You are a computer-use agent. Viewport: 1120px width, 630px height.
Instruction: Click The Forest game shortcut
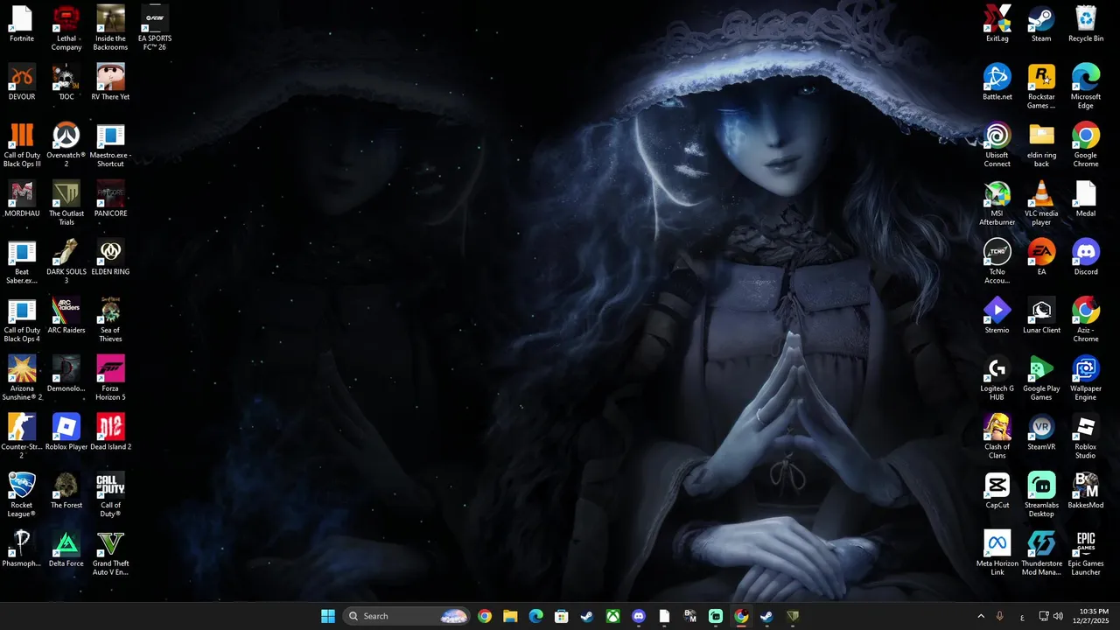click(x=66, y=491)
